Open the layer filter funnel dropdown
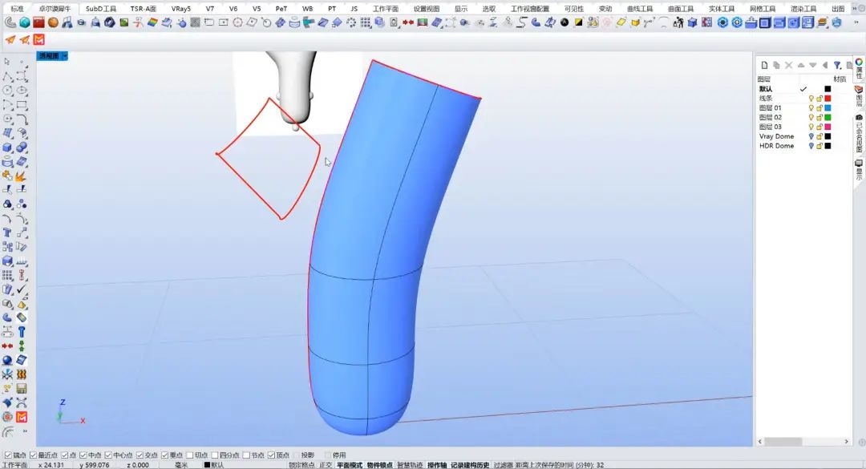 tap(837, 65)
